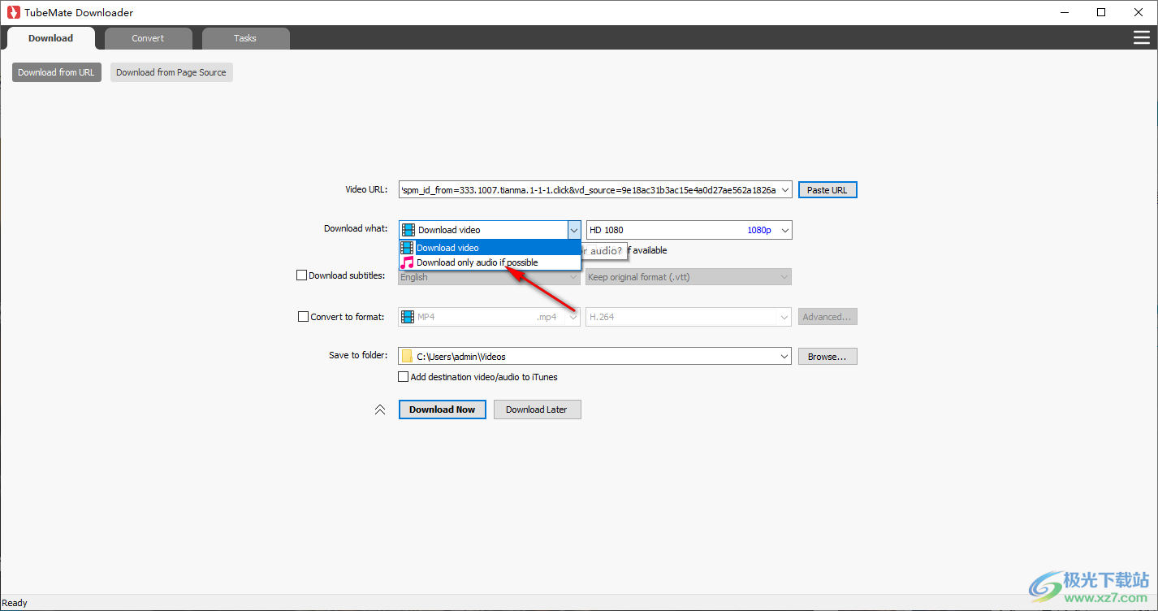The height and width of the screenshot is (611, 1158).
Task: Close the TubeMate Downloader window
Action: pyautogui.click(x=1139, y=12)
